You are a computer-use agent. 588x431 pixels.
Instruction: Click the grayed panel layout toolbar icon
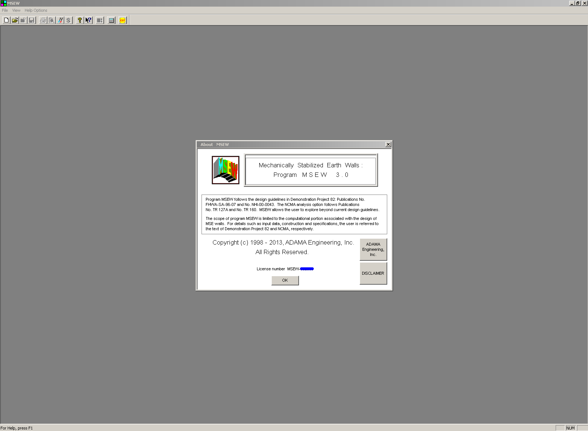point(100,20)
